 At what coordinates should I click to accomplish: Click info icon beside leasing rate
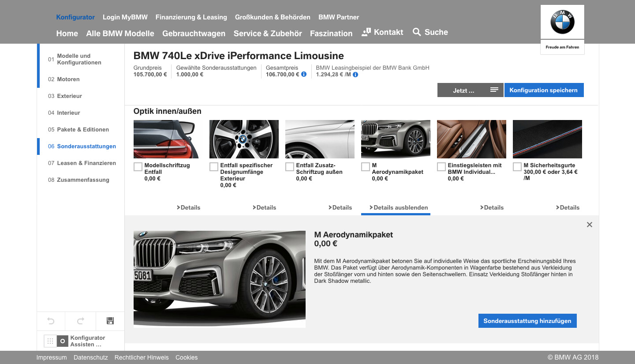355,75
